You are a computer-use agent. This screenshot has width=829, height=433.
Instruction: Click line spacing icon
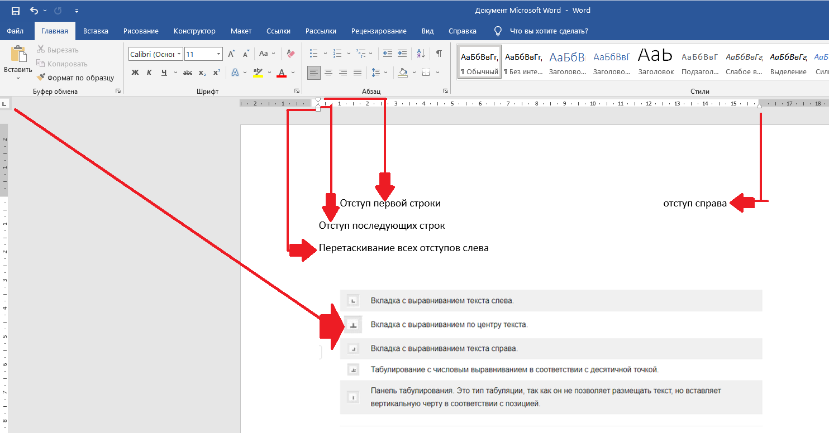(x=375, y=73)
